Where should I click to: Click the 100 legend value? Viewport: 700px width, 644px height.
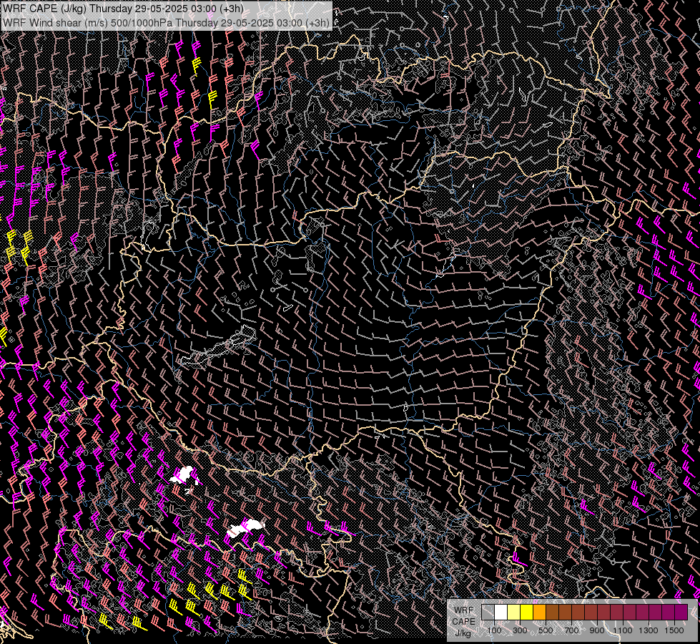494,630
